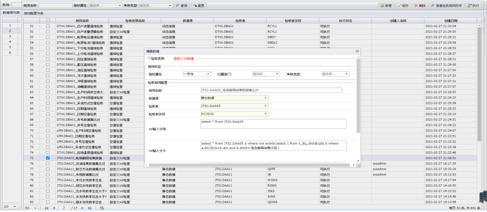
Task: Select row 6 in 数据源列表
Action: point(10,52)
